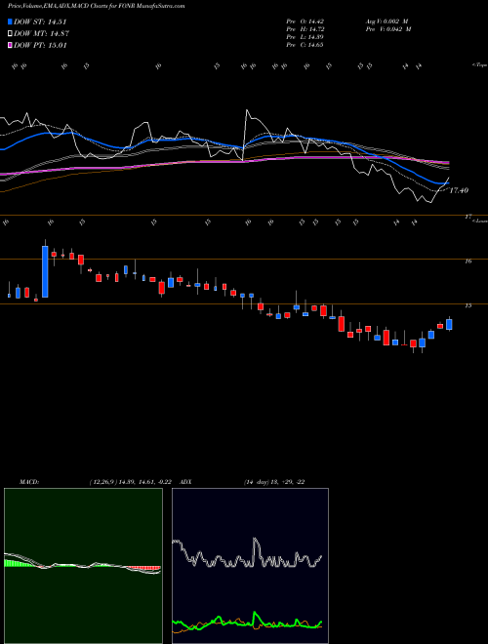Click the 17.40 price label
488x644 pixels.
[x=459, y=190]
